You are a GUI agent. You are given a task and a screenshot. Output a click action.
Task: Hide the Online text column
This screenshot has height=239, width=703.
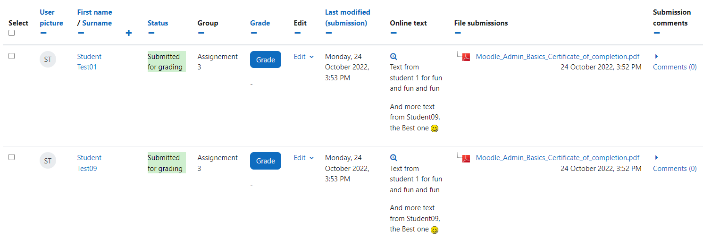393,33
